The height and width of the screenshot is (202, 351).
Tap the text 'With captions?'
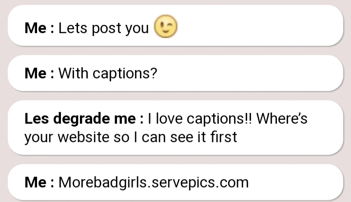[108, 74]
